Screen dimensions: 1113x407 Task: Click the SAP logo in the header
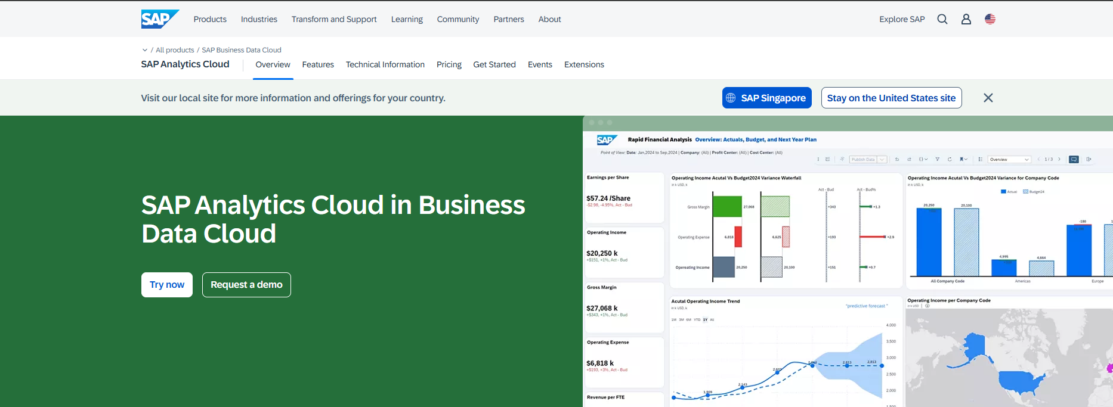tap(159, 19)
